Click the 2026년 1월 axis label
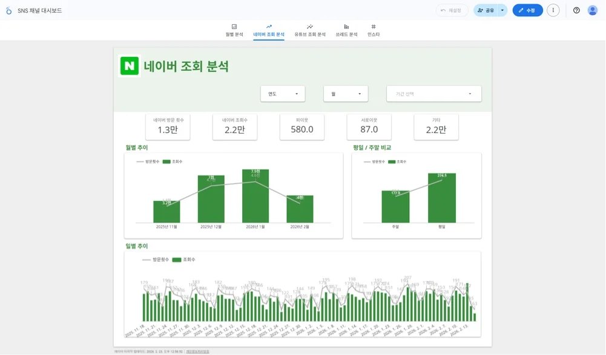Image resolution: width=606 pixels, height=355 pixels. (x=255, y=227)
